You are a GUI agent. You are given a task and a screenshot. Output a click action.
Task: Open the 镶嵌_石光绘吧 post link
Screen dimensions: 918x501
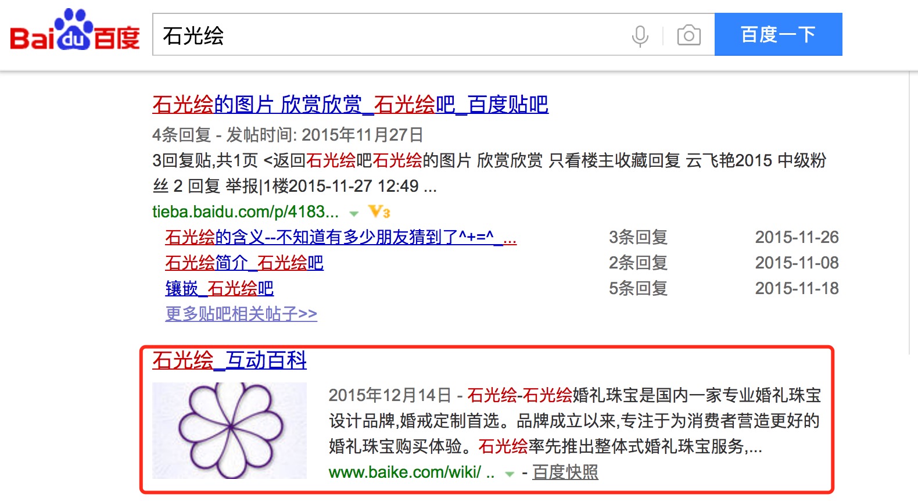(x=219, y=289)
